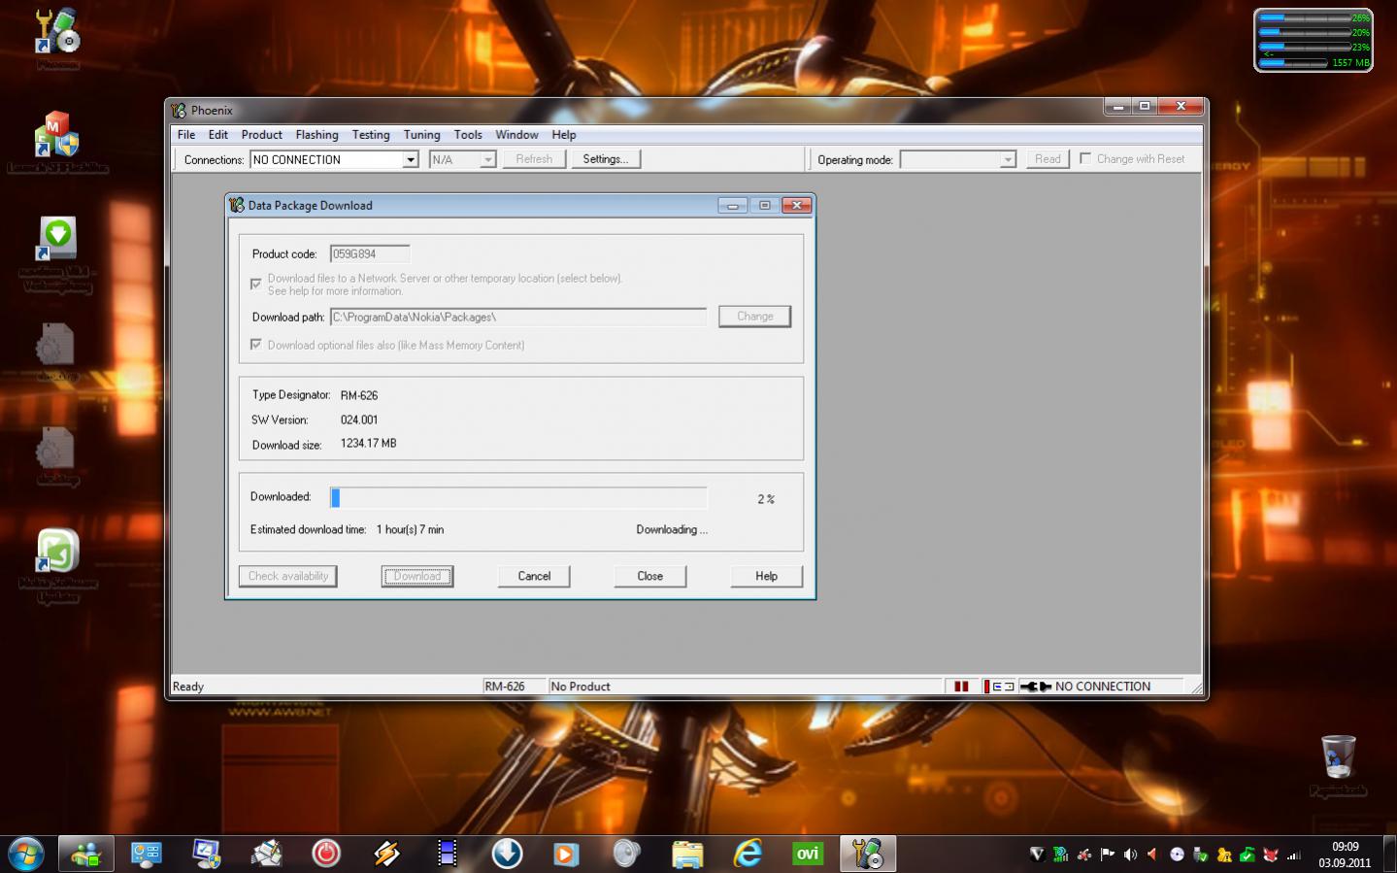1397x873 pixels.
Task: Open the Product menu
Action: coord(262,135)
